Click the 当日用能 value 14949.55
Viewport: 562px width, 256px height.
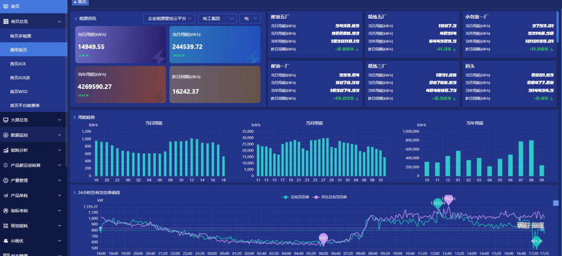tap(91, 47)
